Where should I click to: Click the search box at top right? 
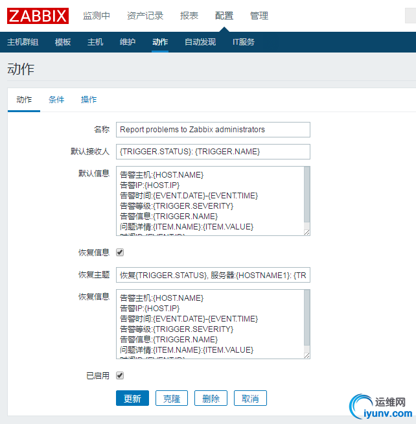coord(410,16)
